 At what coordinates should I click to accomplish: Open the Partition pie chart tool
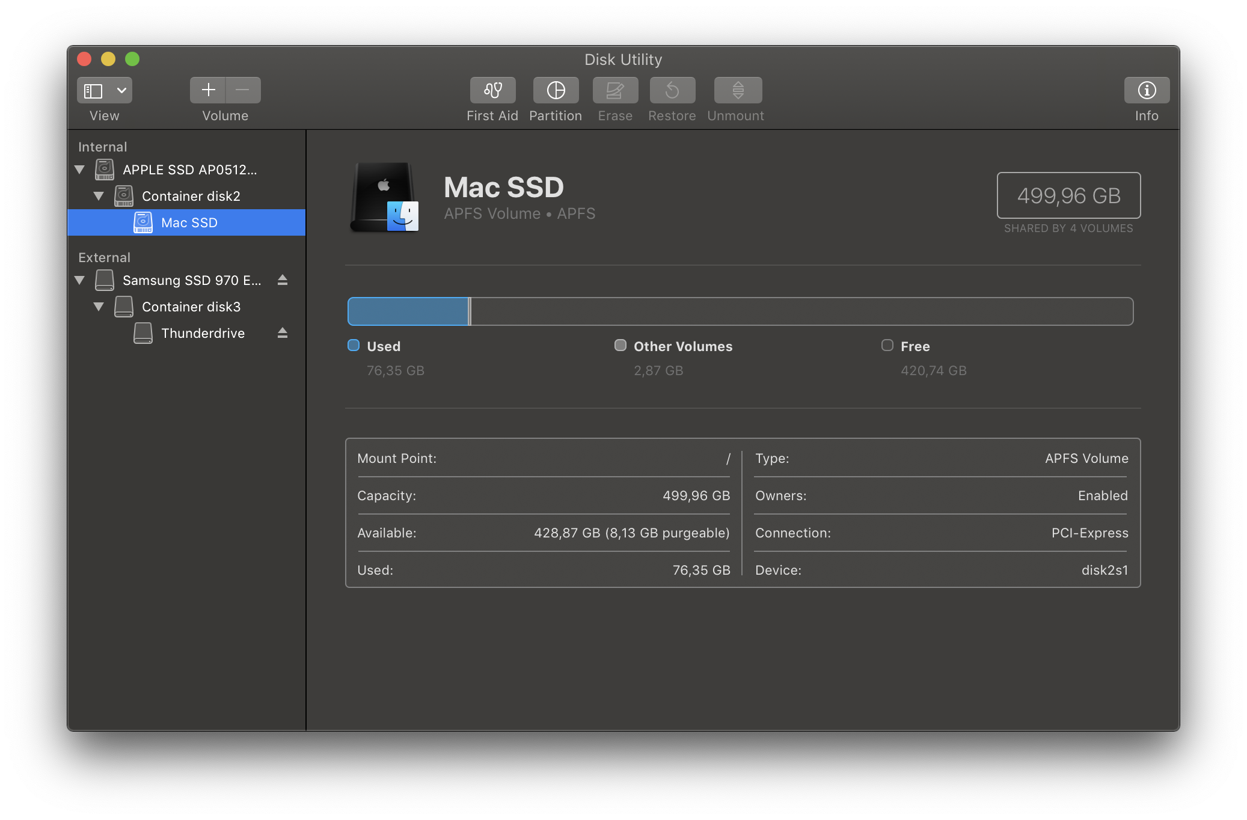[556, 90]
